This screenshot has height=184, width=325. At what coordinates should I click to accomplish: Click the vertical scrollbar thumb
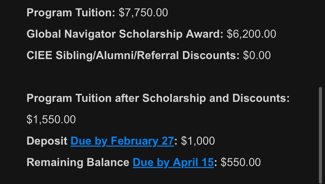320,135
